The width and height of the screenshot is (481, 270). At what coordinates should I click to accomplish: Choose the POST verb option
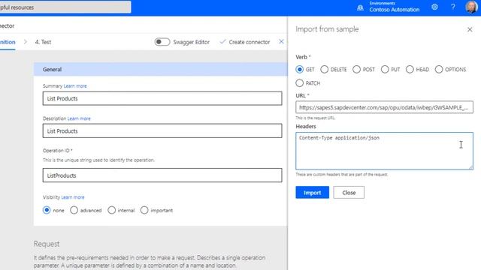coord(356,70)
